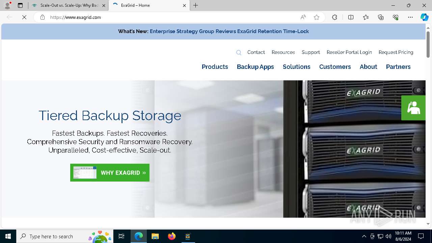Open the Resources link

(x=283, y=52)
